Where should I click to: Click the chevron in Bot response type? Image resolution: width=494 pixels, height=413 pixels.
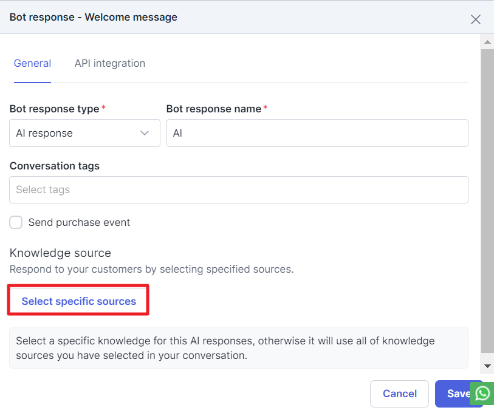click(x=145, y=133)
